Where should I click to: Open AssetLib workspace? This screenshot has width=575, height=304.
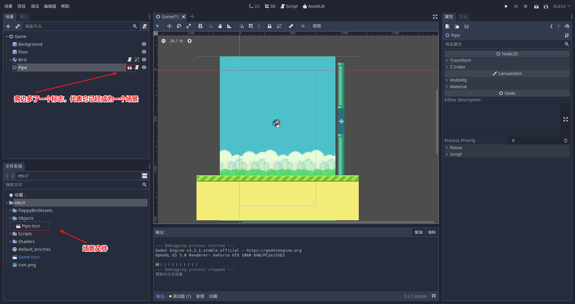pyautogui.click(x=314, y=6)
